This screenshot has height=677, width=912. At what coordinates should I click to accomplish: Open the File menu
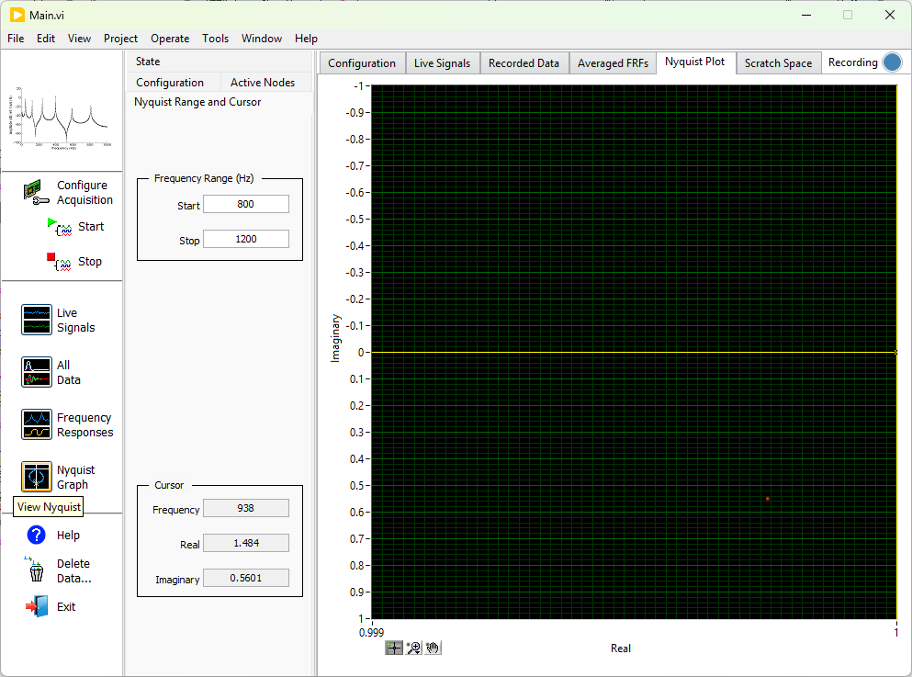click(16, 39)
